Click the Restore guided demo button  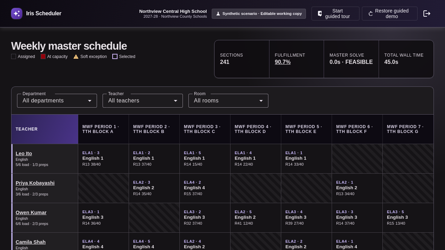[x=390, y=14]
